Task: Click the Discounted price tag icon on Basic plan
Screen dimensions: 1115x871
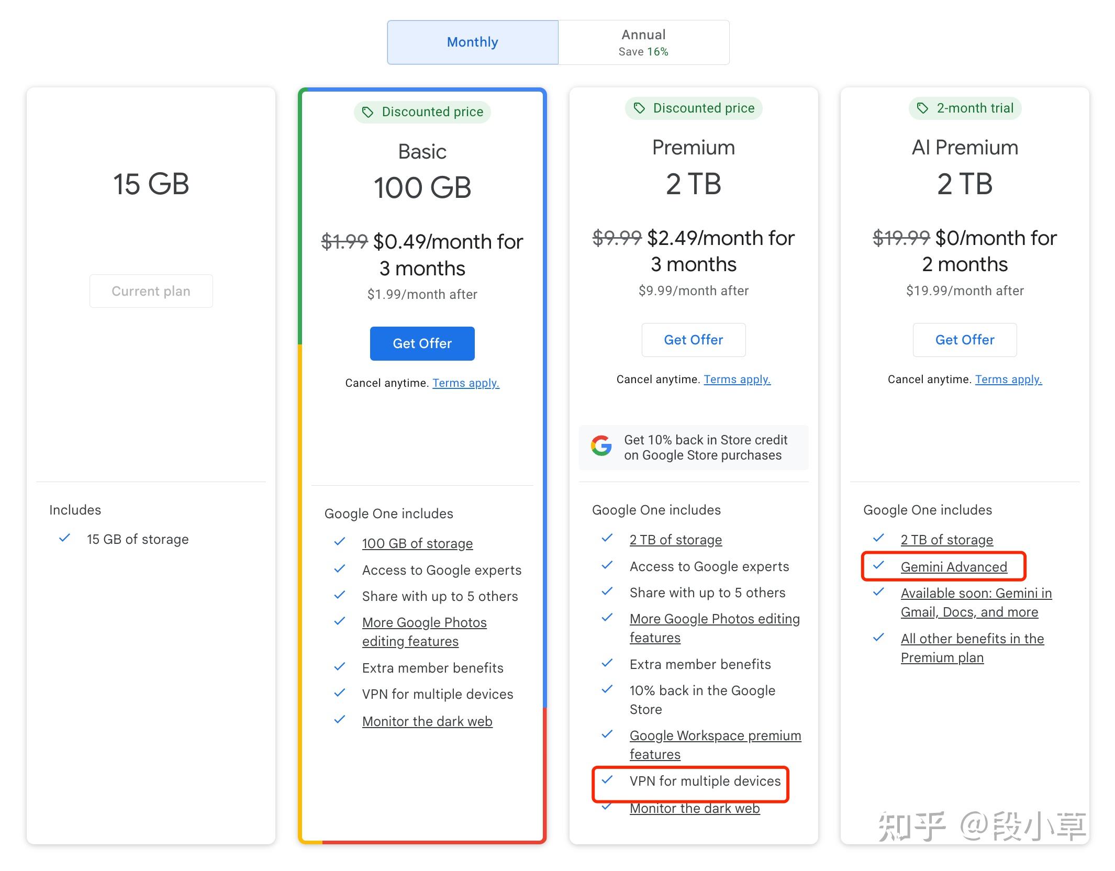Action: [369, 111]
